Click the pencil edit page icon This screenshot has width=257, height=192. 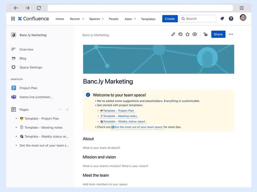[173, 34]
